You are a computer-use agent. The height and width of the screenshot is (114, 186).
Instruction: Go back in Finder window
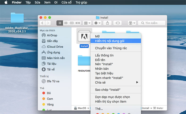point(42,23)
